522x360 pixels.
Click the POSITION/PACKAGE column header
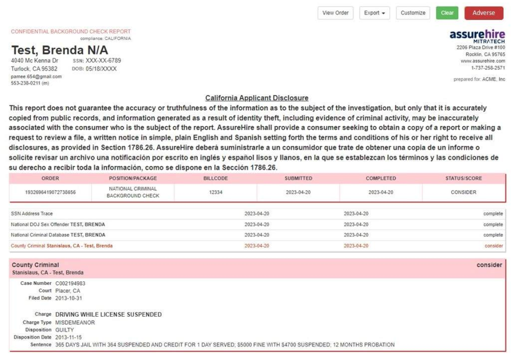tap(133, 178)
